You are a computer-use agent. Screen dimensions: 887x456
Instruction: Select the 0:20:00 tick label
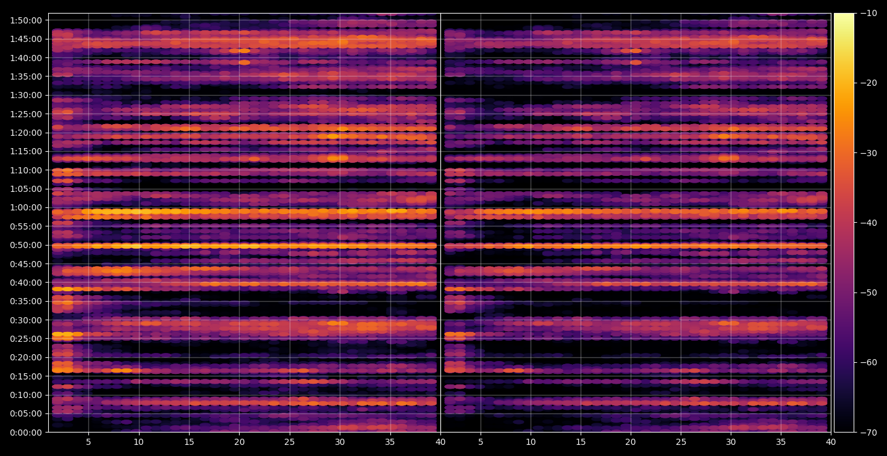coord(26,357)
